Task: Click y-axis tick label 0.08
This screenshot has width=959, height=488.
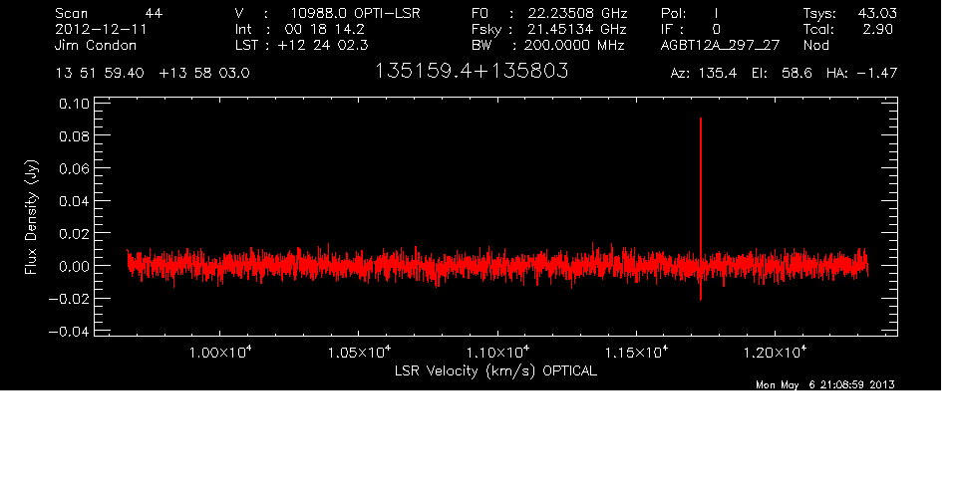Action: (x=74, y=135)
